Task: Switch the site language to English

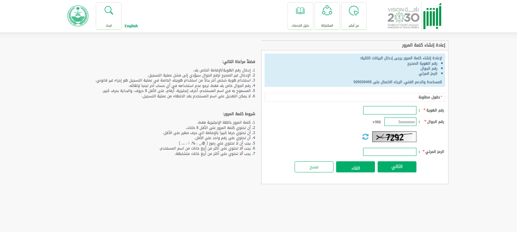Action: 131,26
